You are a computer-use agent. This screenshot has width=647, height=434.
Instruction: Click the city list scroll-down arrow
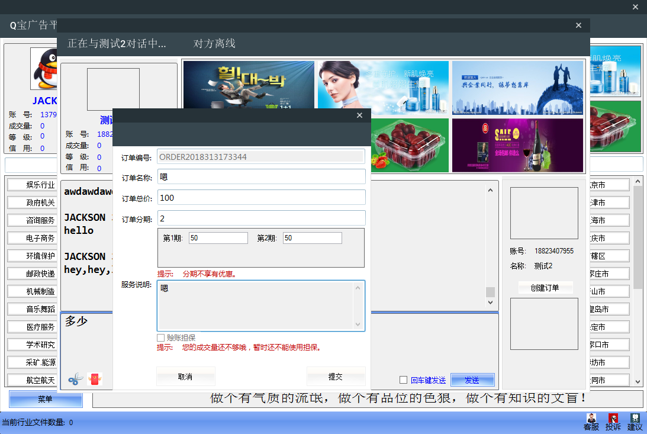(638, 382)
